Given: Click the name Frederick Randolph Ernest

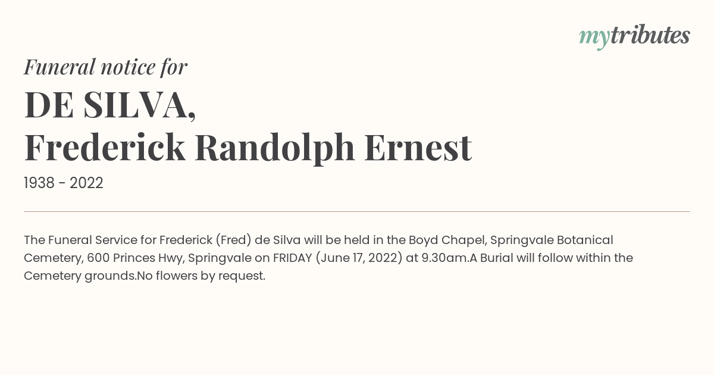Looking at the screenshot, I should 248,148.
